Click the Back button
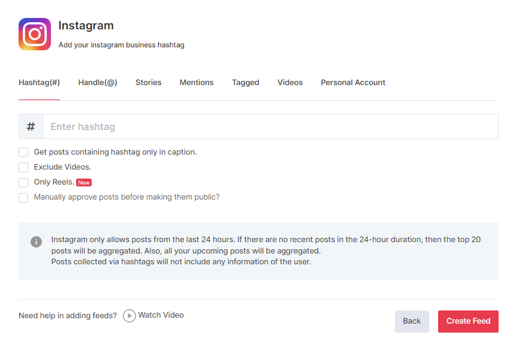 [412, 321]
